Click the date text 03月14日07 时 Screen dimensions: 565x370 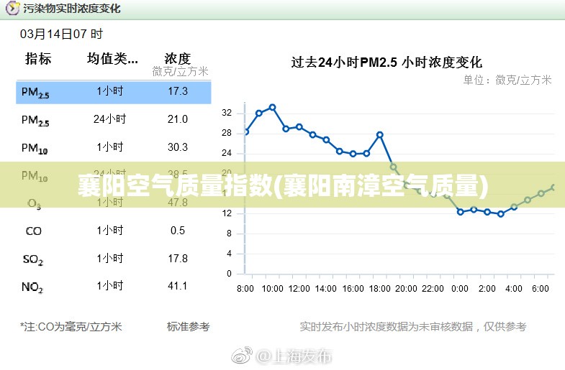tap(61, 34)
